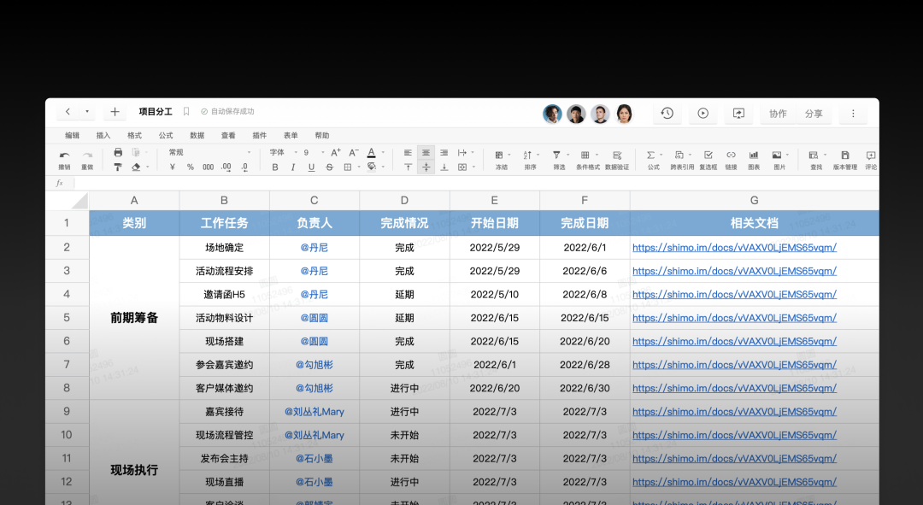Toggle italic formatting (I)

pos(293,167)
